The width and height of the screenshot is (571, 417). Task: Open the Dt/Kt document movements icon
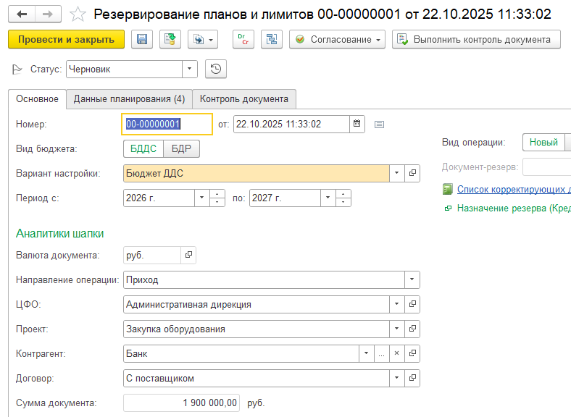[x=243, y=40]
